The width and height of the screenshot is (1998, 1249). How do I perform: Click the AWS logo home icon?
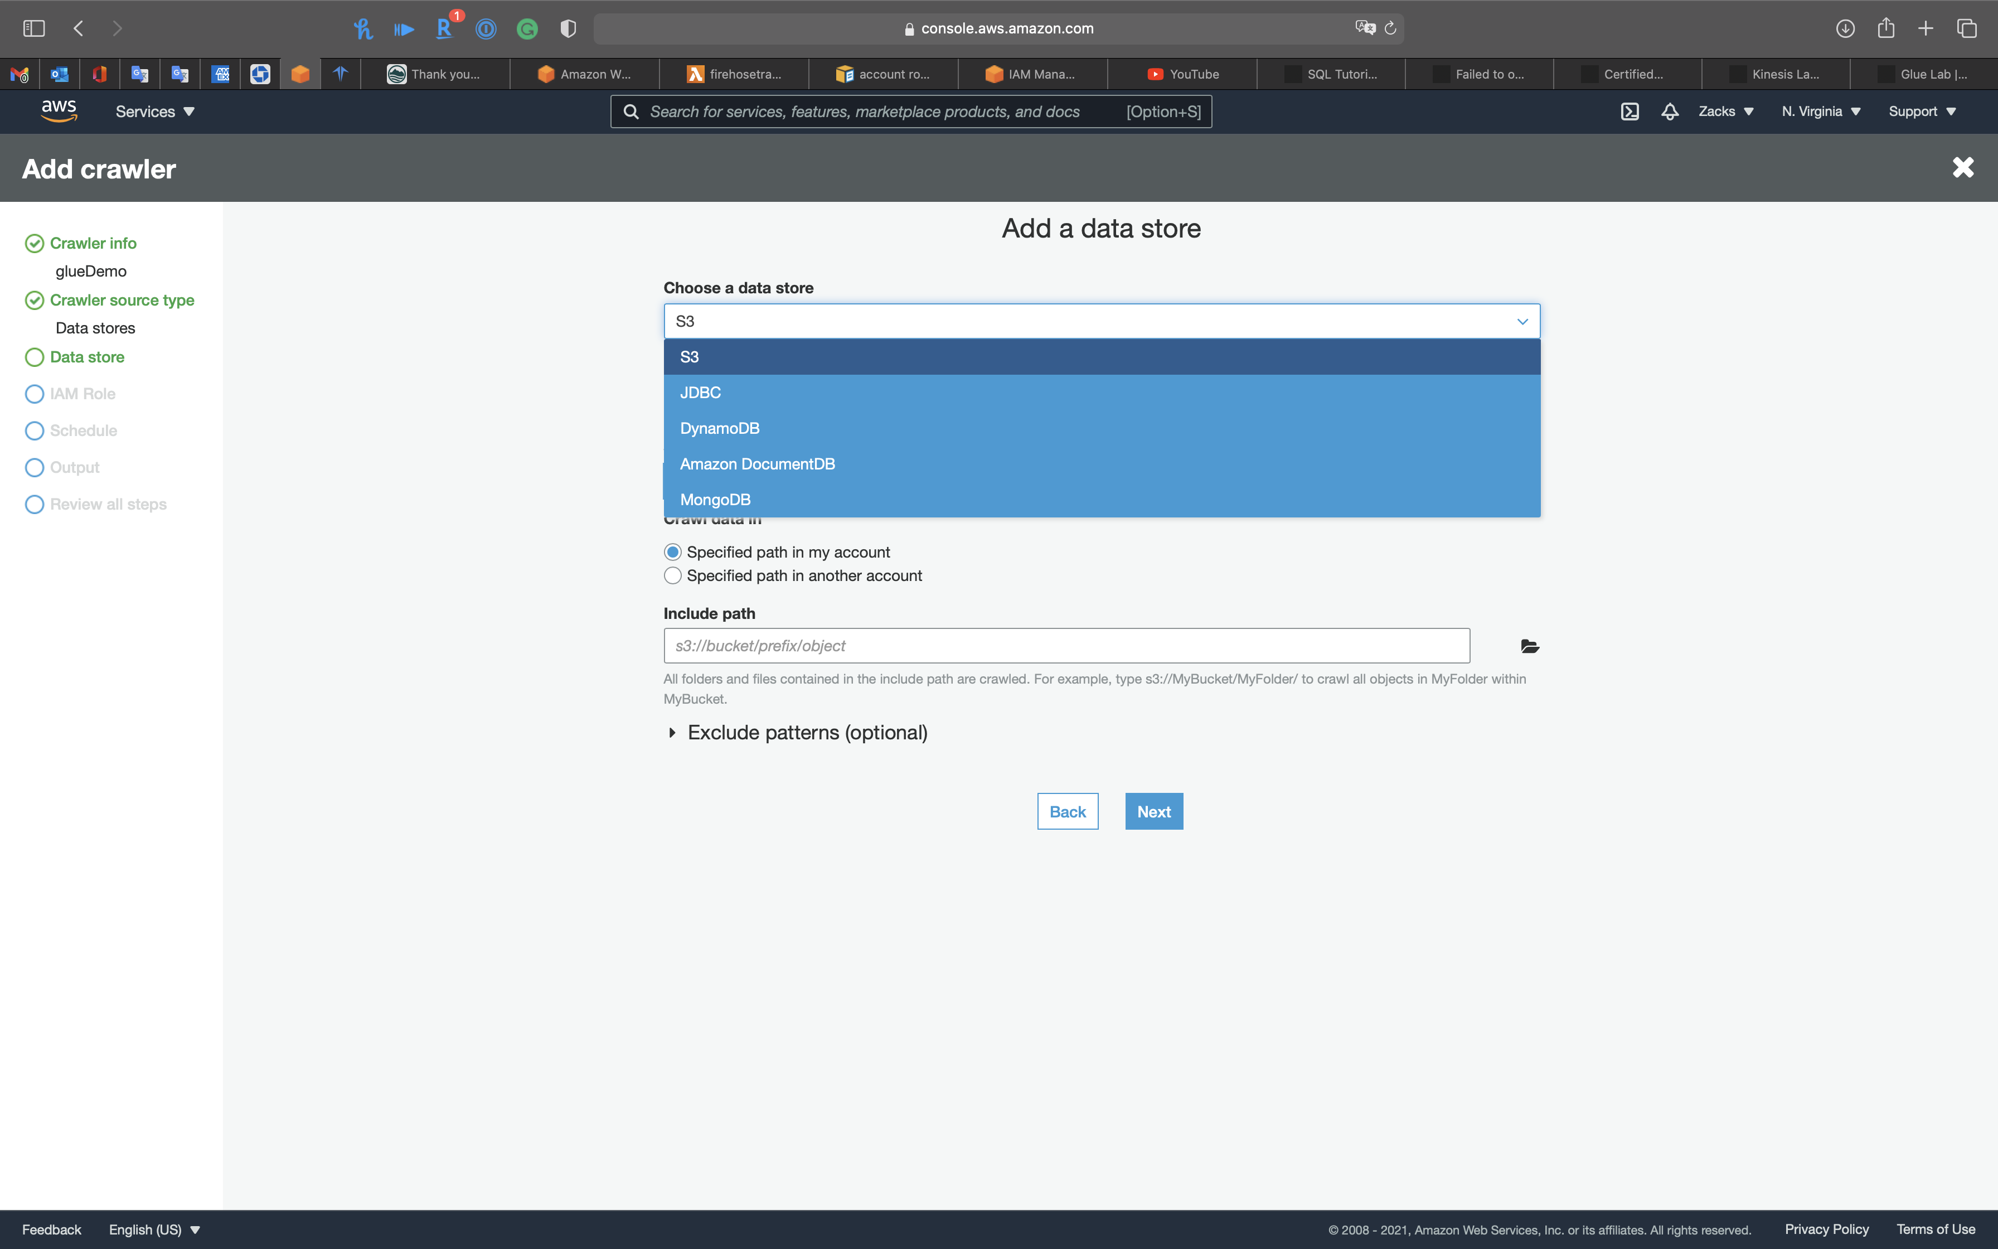click(59, 111)
